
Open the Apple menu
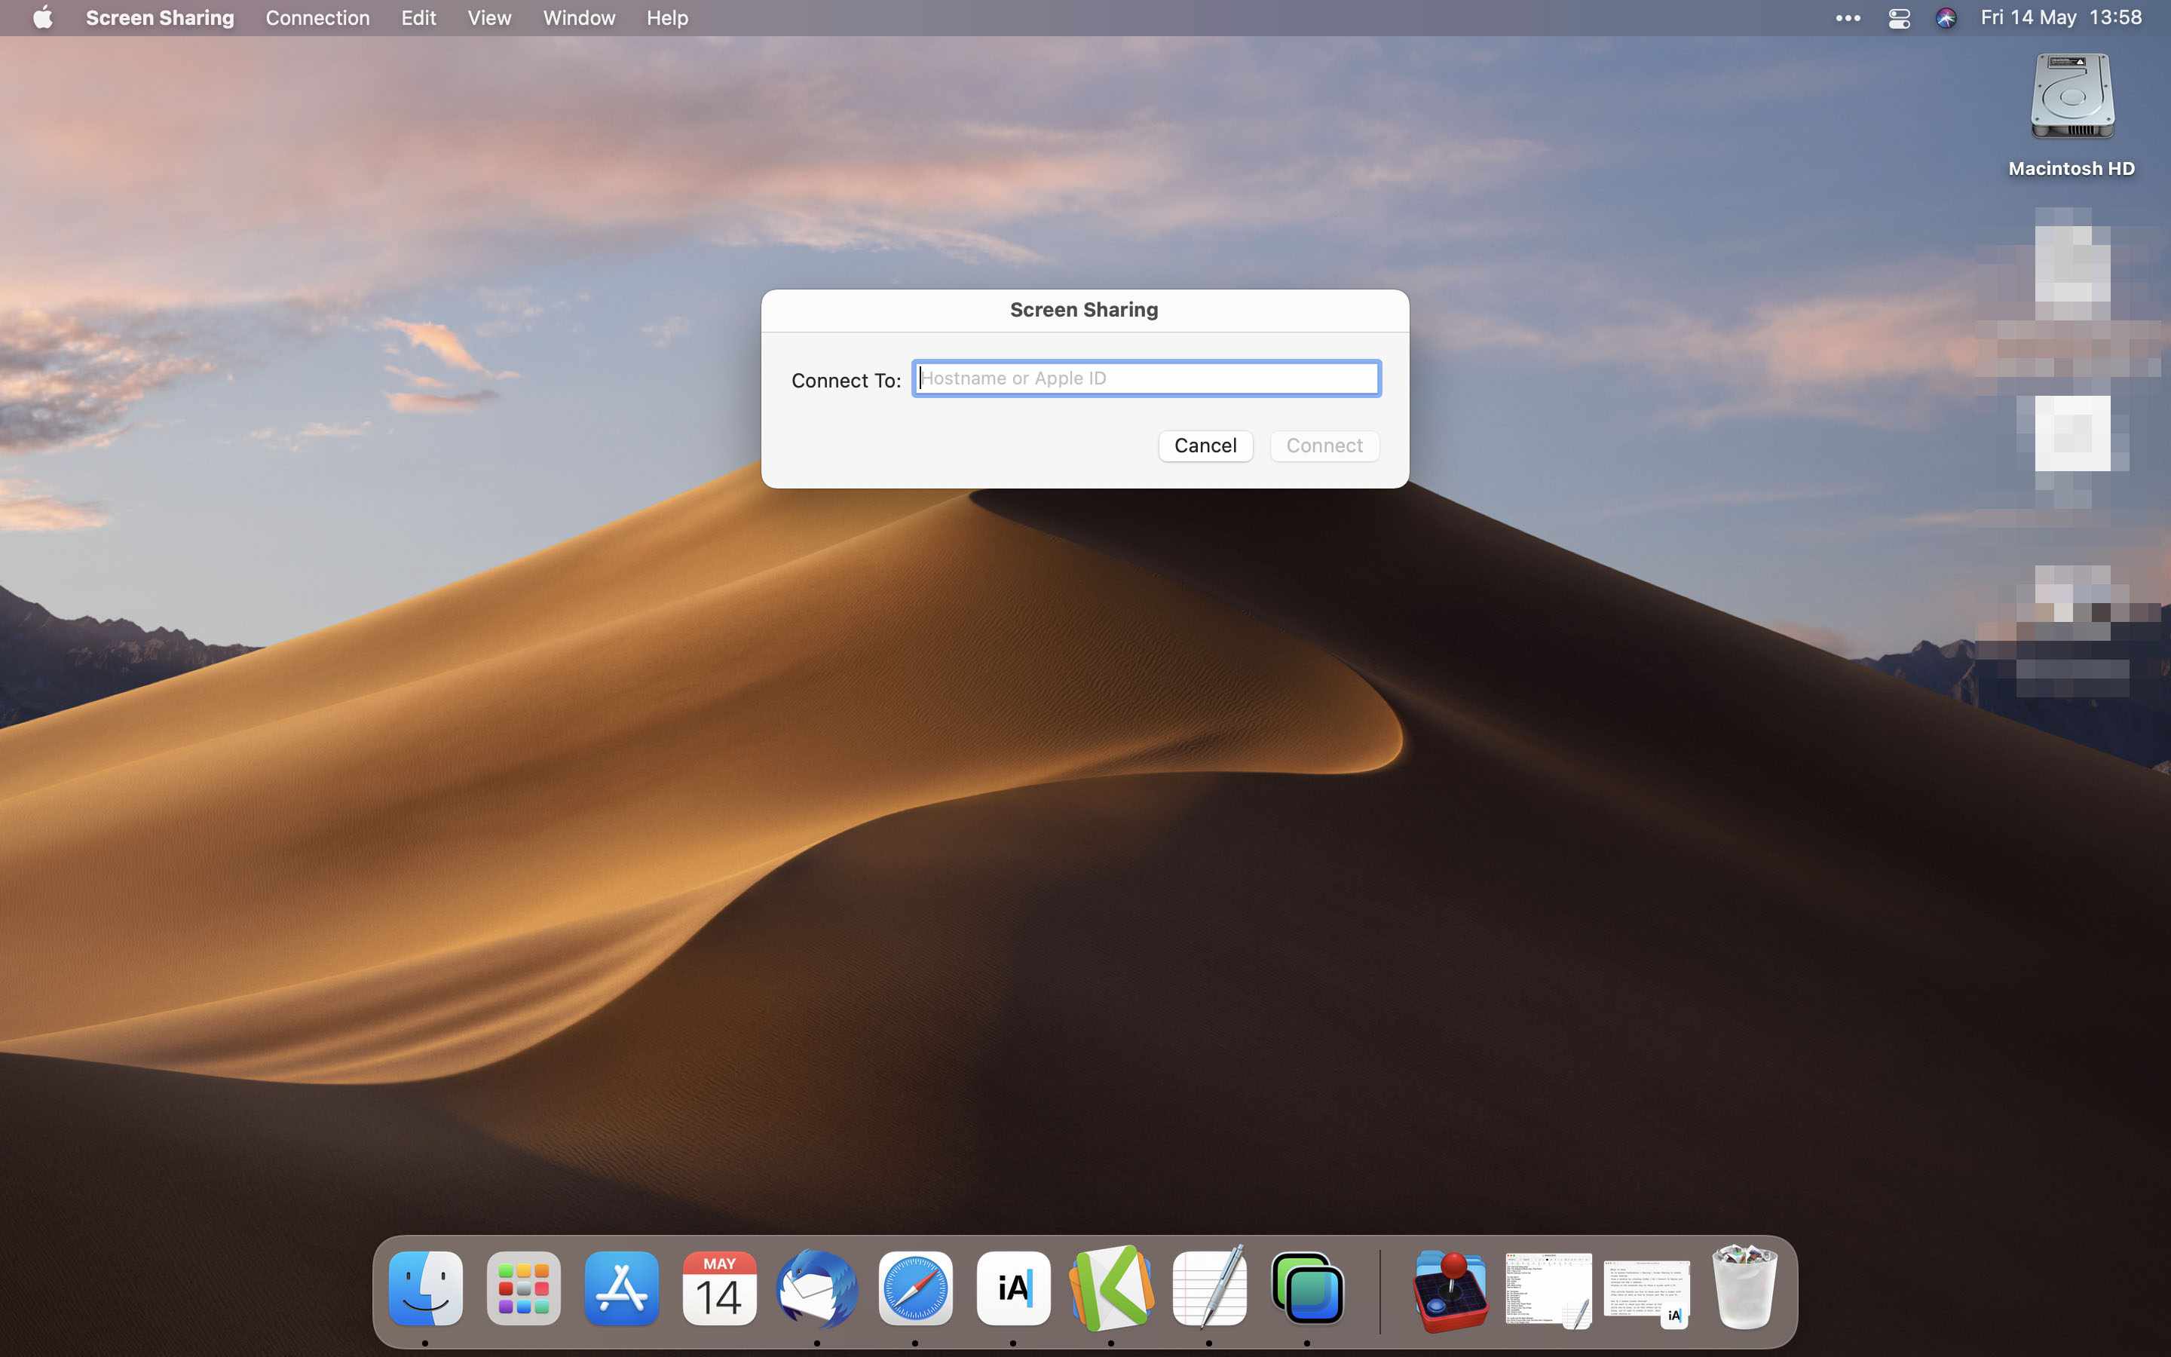[43, 18]
